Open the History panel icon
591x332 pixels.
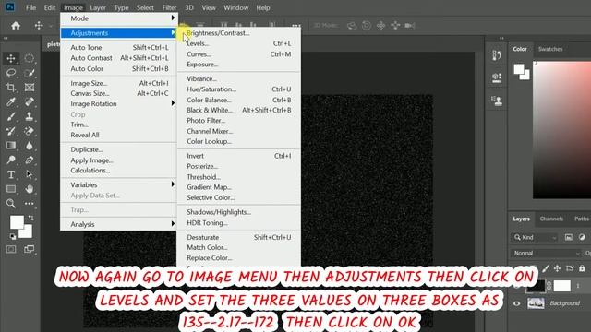(x=497, y=55)
